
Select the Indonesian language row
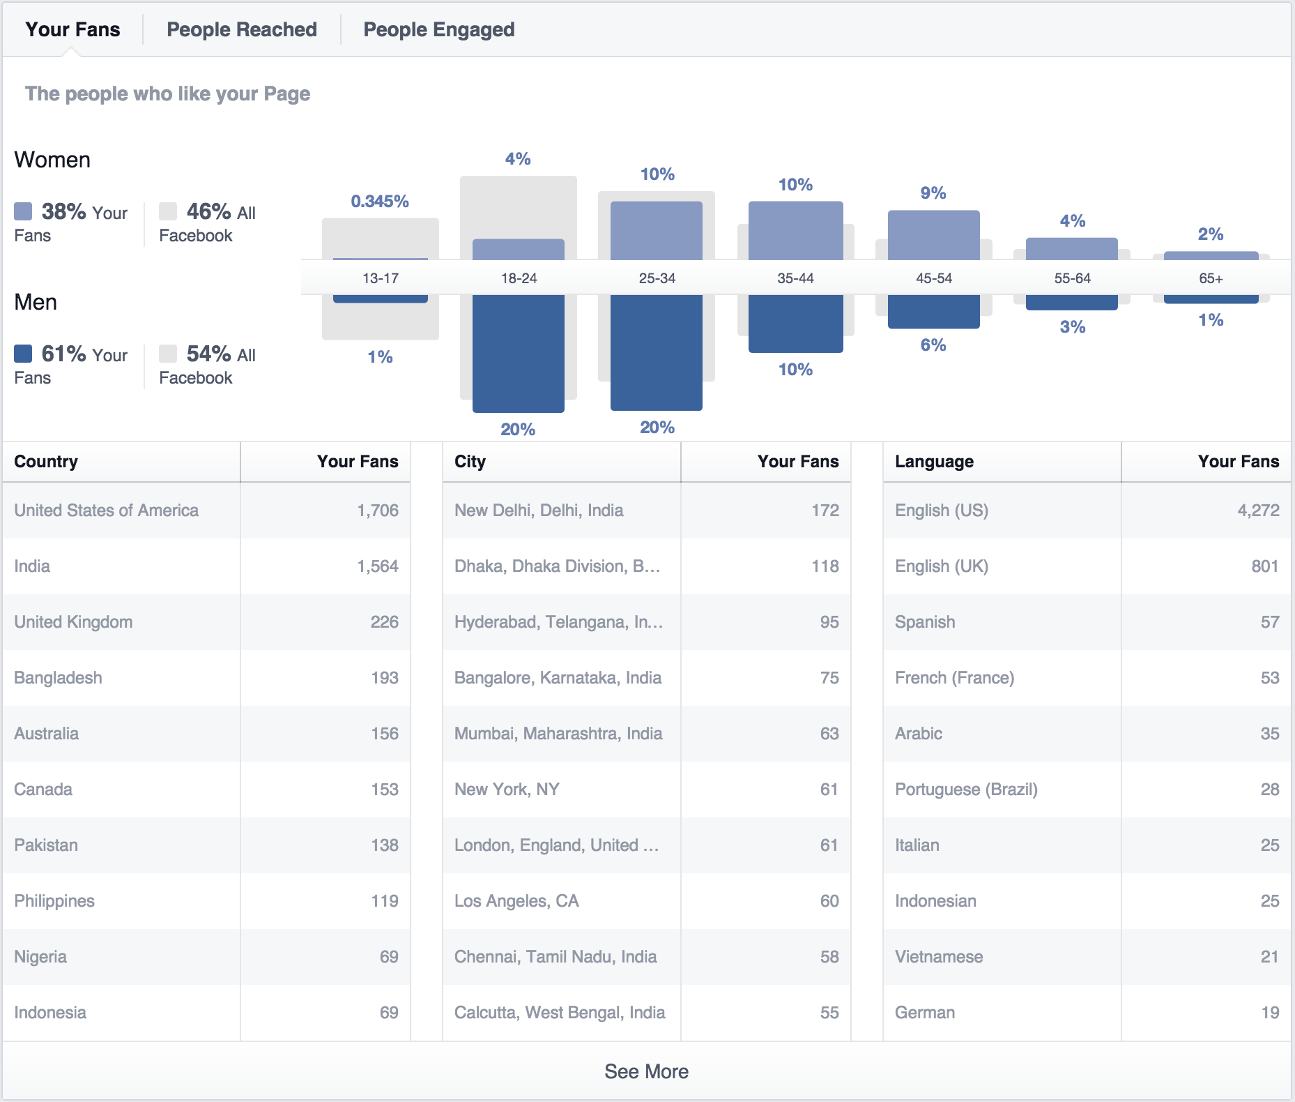tap(1087, 901)
